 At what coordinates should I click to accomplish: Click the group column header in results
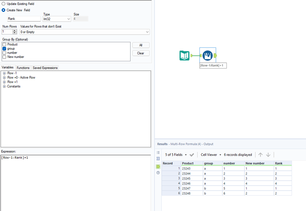point(213,163)
